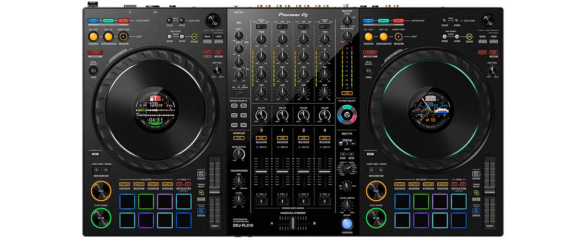Push the left deck browse rotary selector
The image size is (576, 240).
(212, 21)
